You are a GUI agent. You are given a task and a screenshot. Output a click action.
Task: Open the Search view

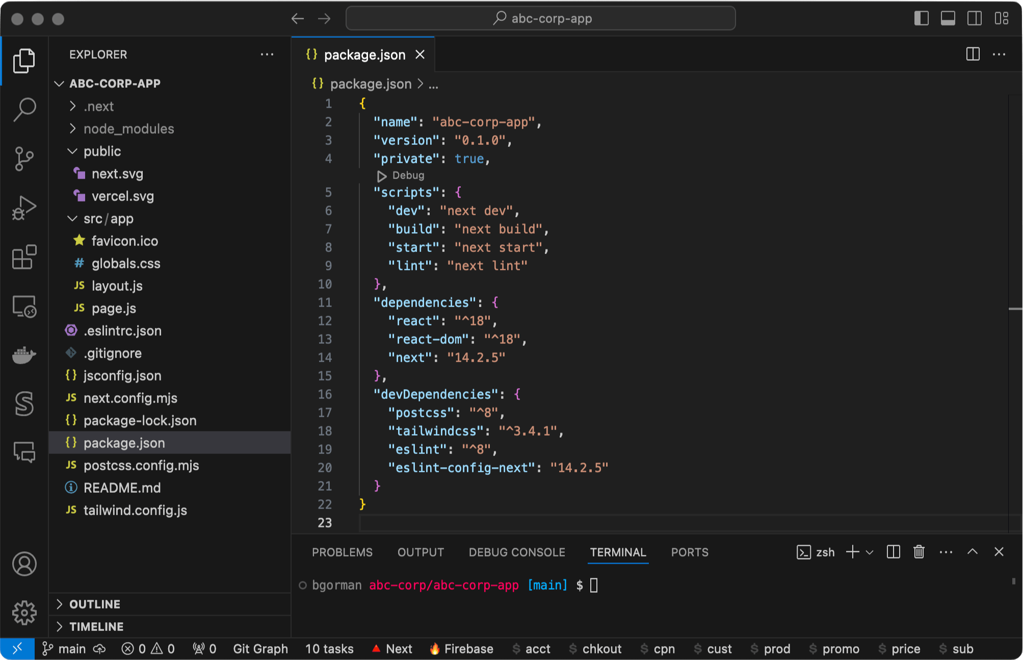coord(24,109)
